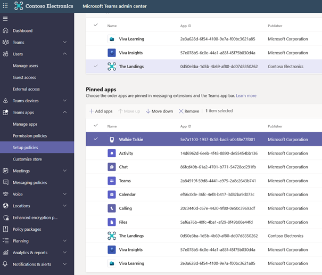Click the Contoso Electronics logo icon
Image resolution: width=322 pixels, height=275 pixels.
pos(19,6)
